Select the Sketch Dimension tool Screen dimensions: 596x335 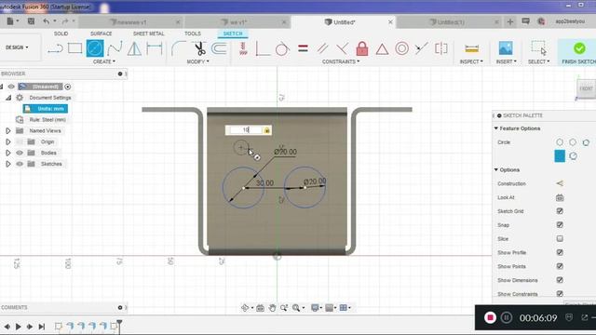[x=155, y=48]
